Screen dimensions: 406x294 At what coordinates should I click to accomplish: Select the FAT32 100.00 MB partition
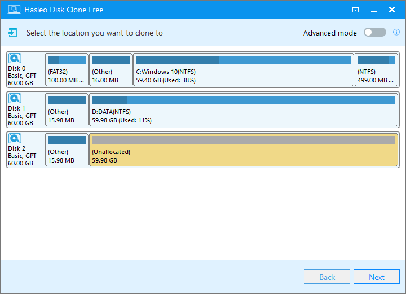pos(67,69)
